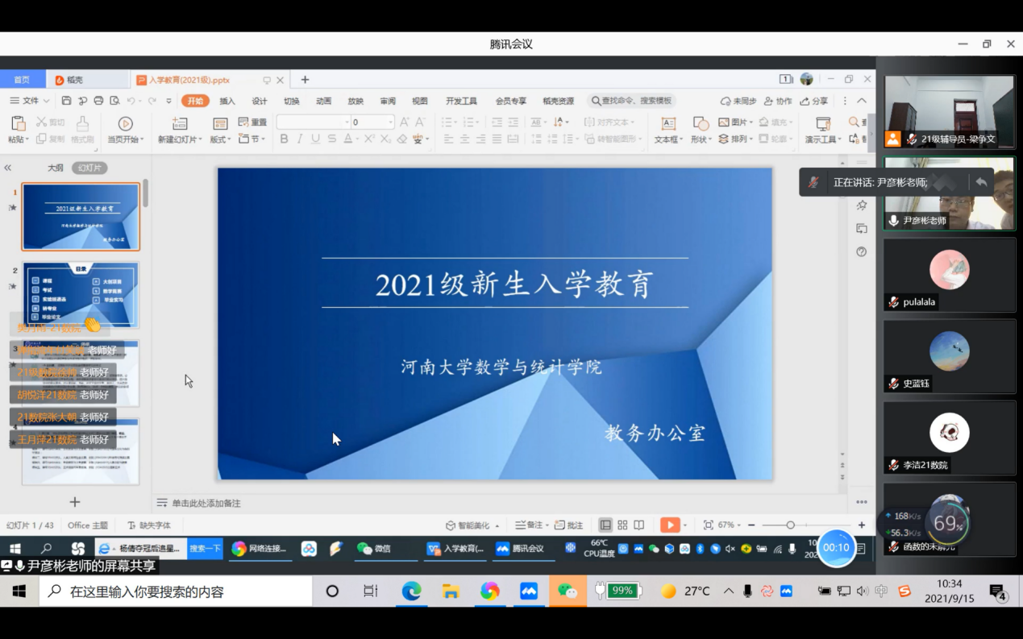Select slide 2 目录 thumbnail
Screen dimensions: 1023x639
coord(81,294)
